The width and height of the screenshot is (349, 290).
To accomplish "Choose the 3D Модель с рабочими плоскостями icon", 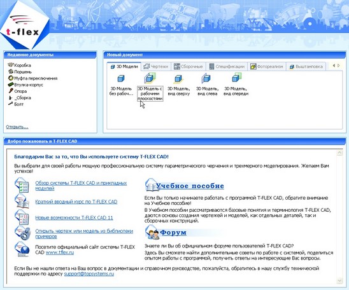I will pyautogui.click(x=150, y=78).
